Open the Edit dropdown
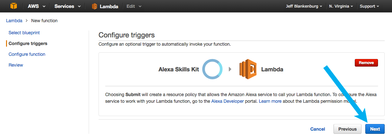Screen dimensions: 392x137 tap(134, 6)
